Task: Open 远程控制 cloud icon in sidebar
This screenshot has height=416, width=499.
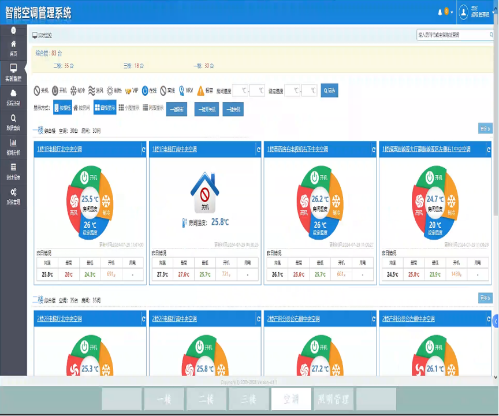Action: click(13, 96)
